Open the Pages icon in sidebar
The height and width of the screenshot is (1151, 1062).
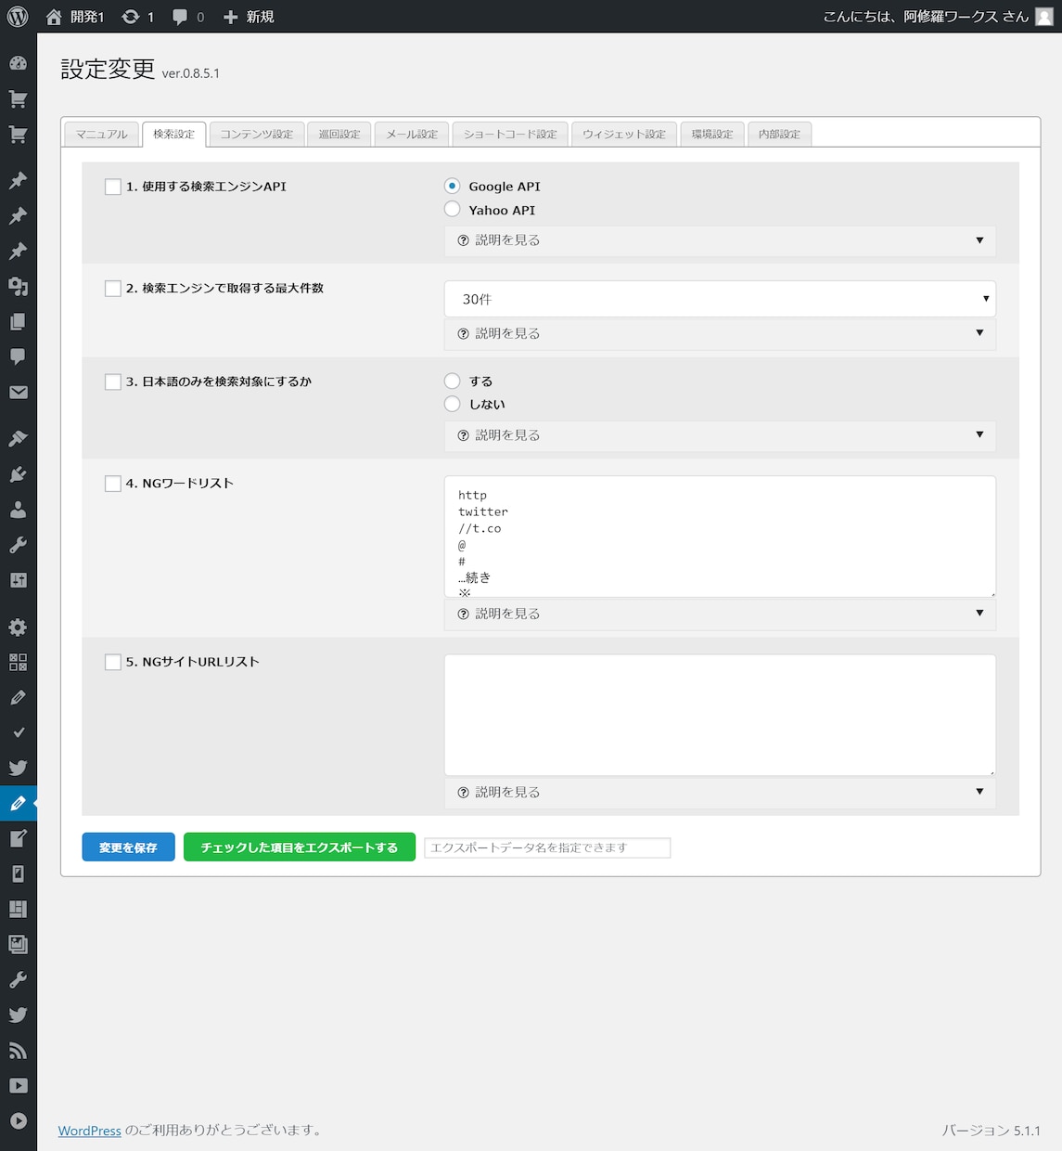click(18, 321)
